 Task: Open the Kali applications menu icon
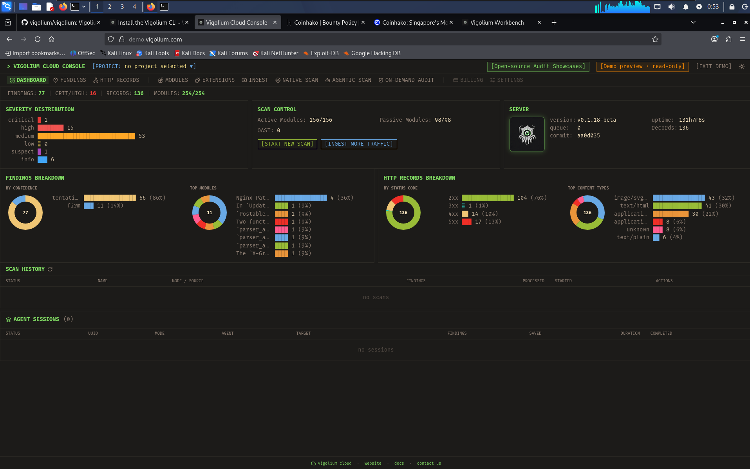(7, 6)
